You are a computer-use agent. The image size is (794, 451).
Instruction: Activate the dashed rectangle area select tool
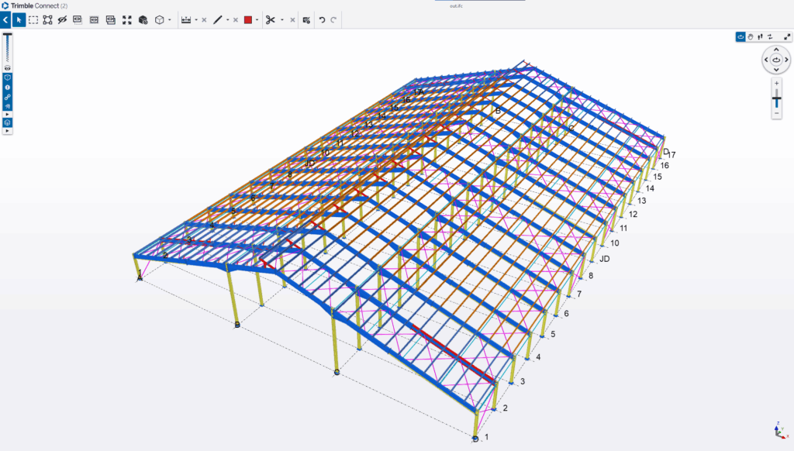pyautogui.click(x=33, y=20)
